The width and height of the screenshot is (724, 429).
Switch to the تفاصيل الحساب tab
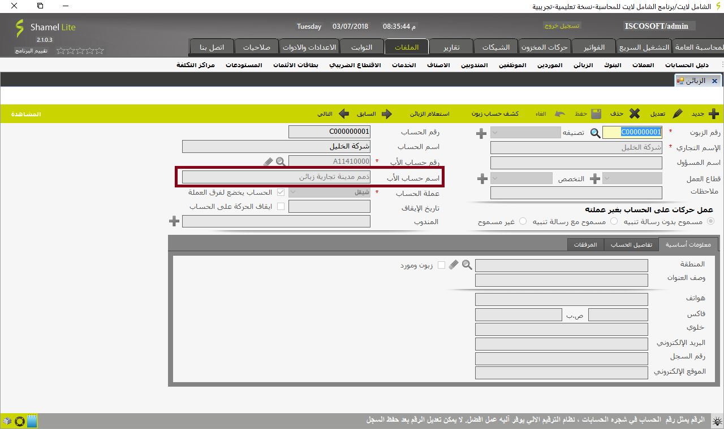[631, 244]
